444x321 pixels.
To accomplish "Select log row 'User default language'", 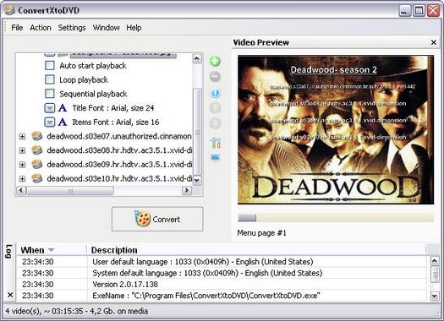I will pyautogui.click(x=222, y=262).
